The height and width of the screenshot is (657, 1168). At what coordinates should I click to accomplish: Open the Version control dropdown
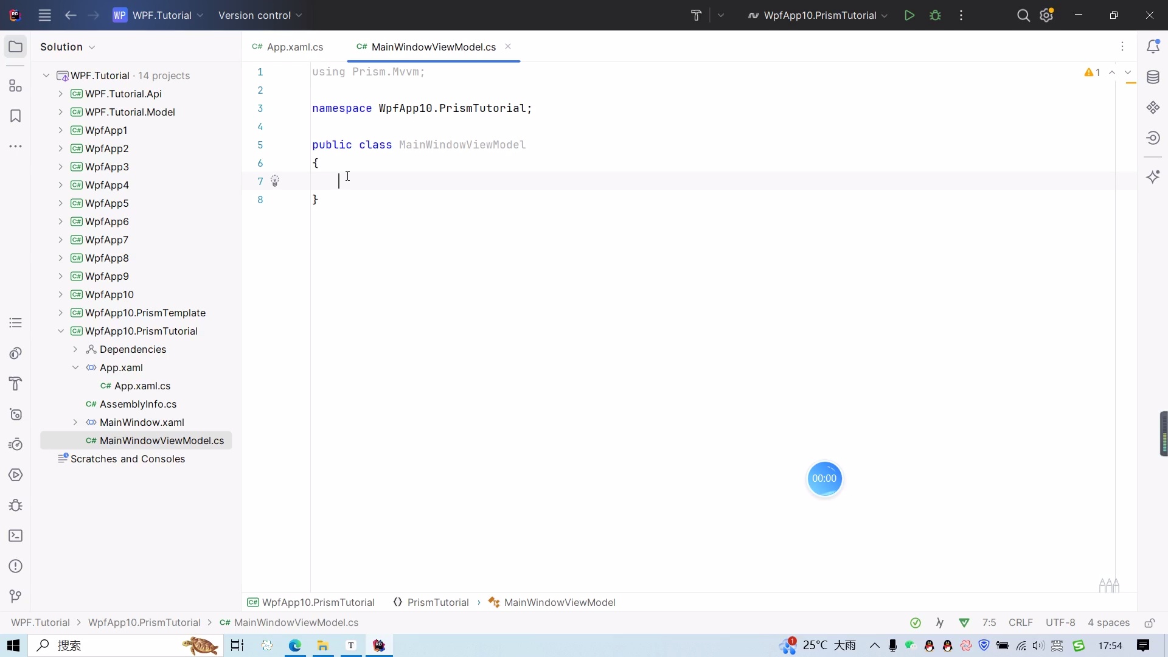[260, 15]
